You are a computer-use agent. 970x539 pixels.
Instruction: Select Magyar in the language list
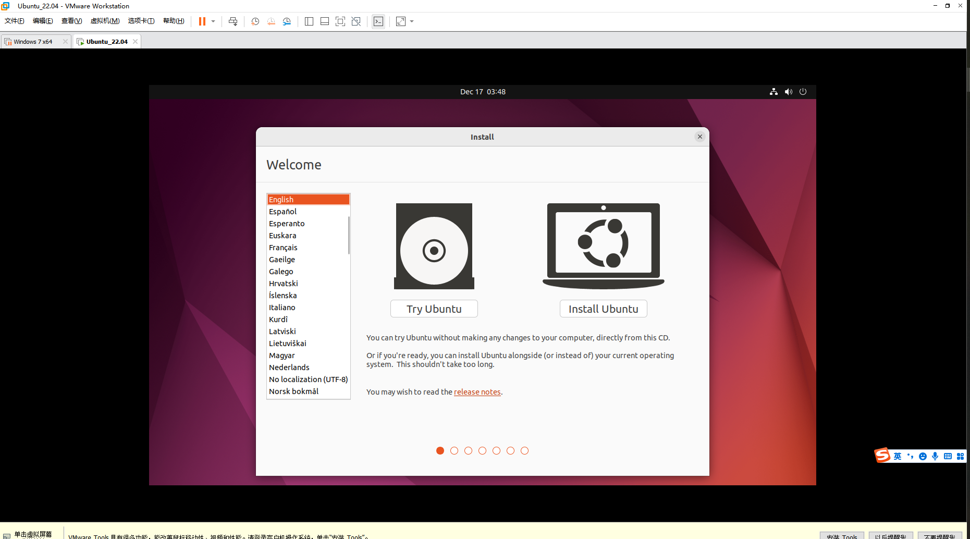(x=308, y=356)
